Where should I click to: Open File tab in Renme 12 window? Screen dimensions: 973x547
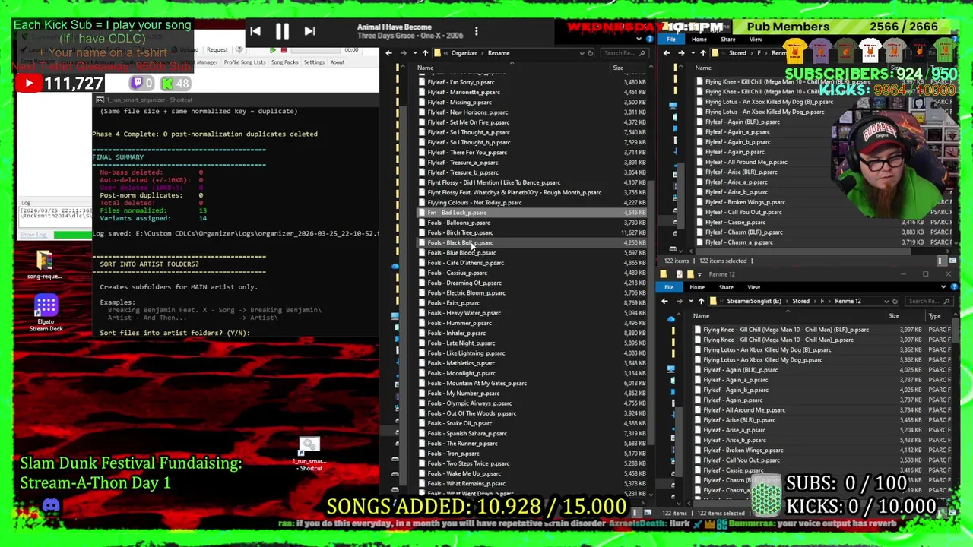[669, 287]
